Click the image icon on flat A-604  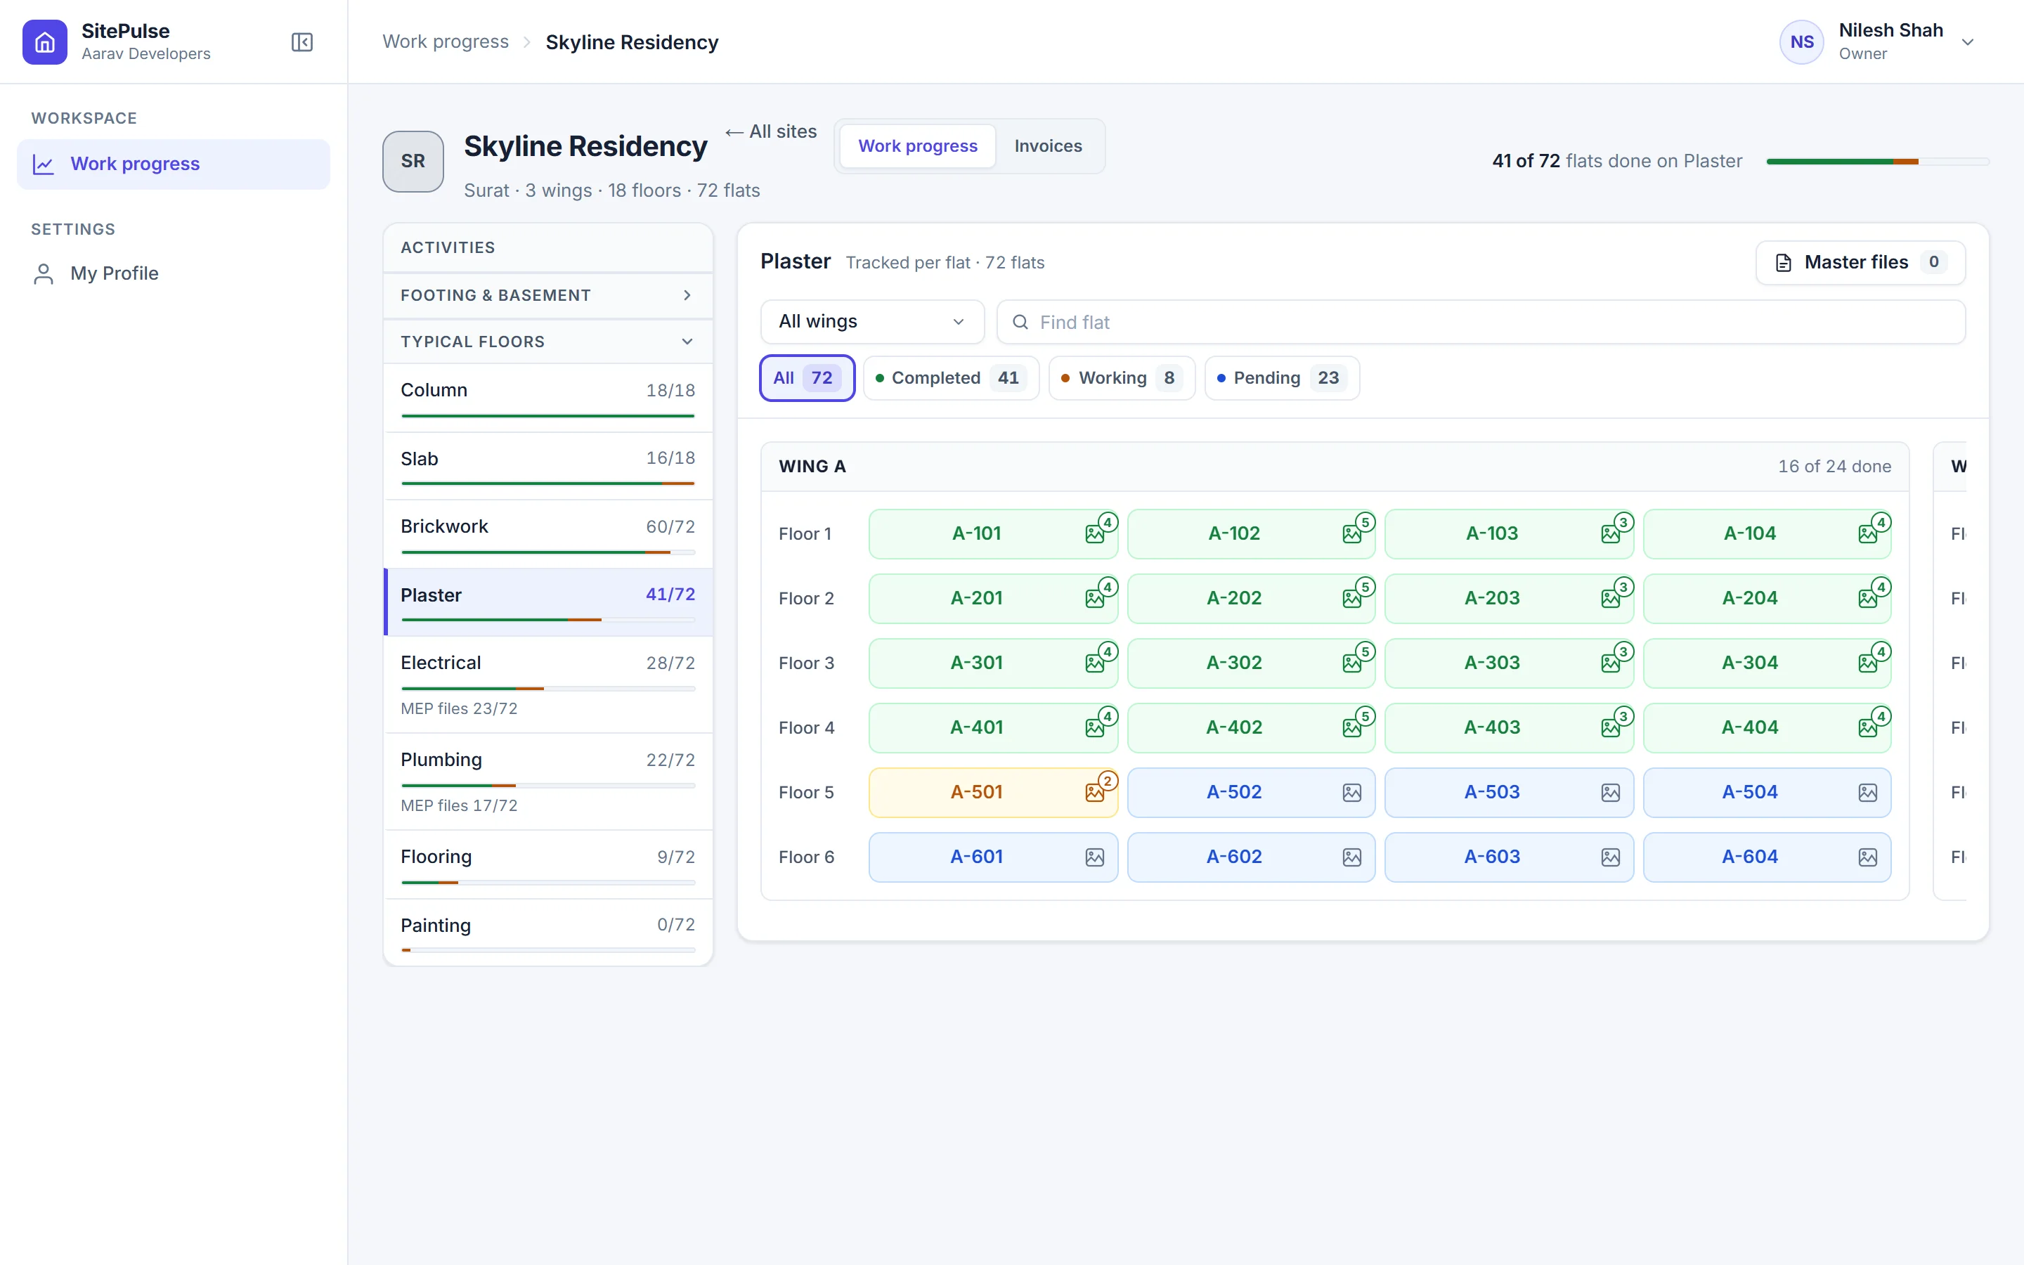coord(1867,857)
